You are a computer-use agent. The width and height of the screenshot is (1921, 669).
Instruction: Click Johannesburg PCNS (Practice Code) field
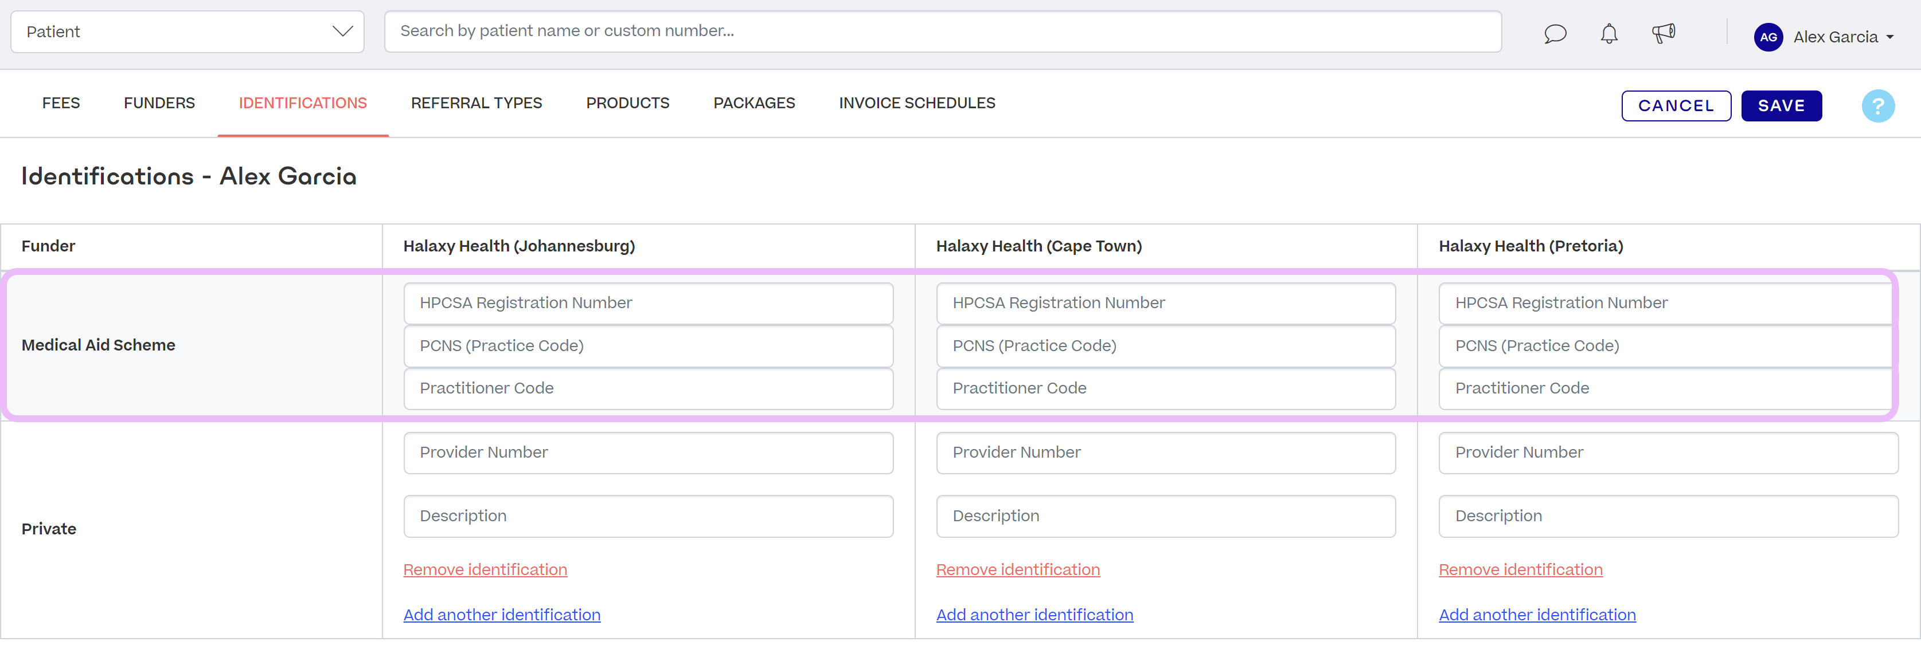[x=648, y=346]
